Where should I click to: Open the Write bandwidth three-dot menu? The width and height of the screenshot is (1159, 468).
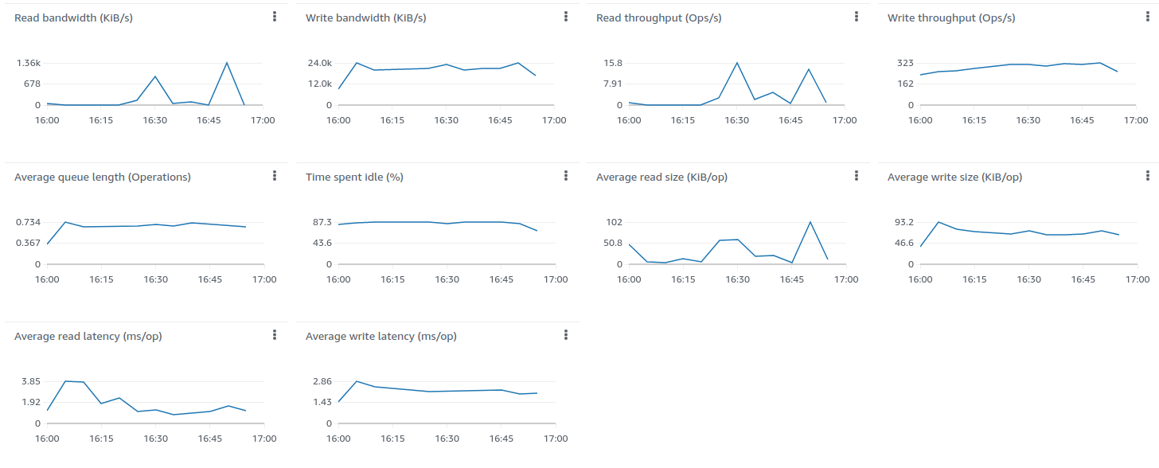pyautogui.click(x=566, y=17)
